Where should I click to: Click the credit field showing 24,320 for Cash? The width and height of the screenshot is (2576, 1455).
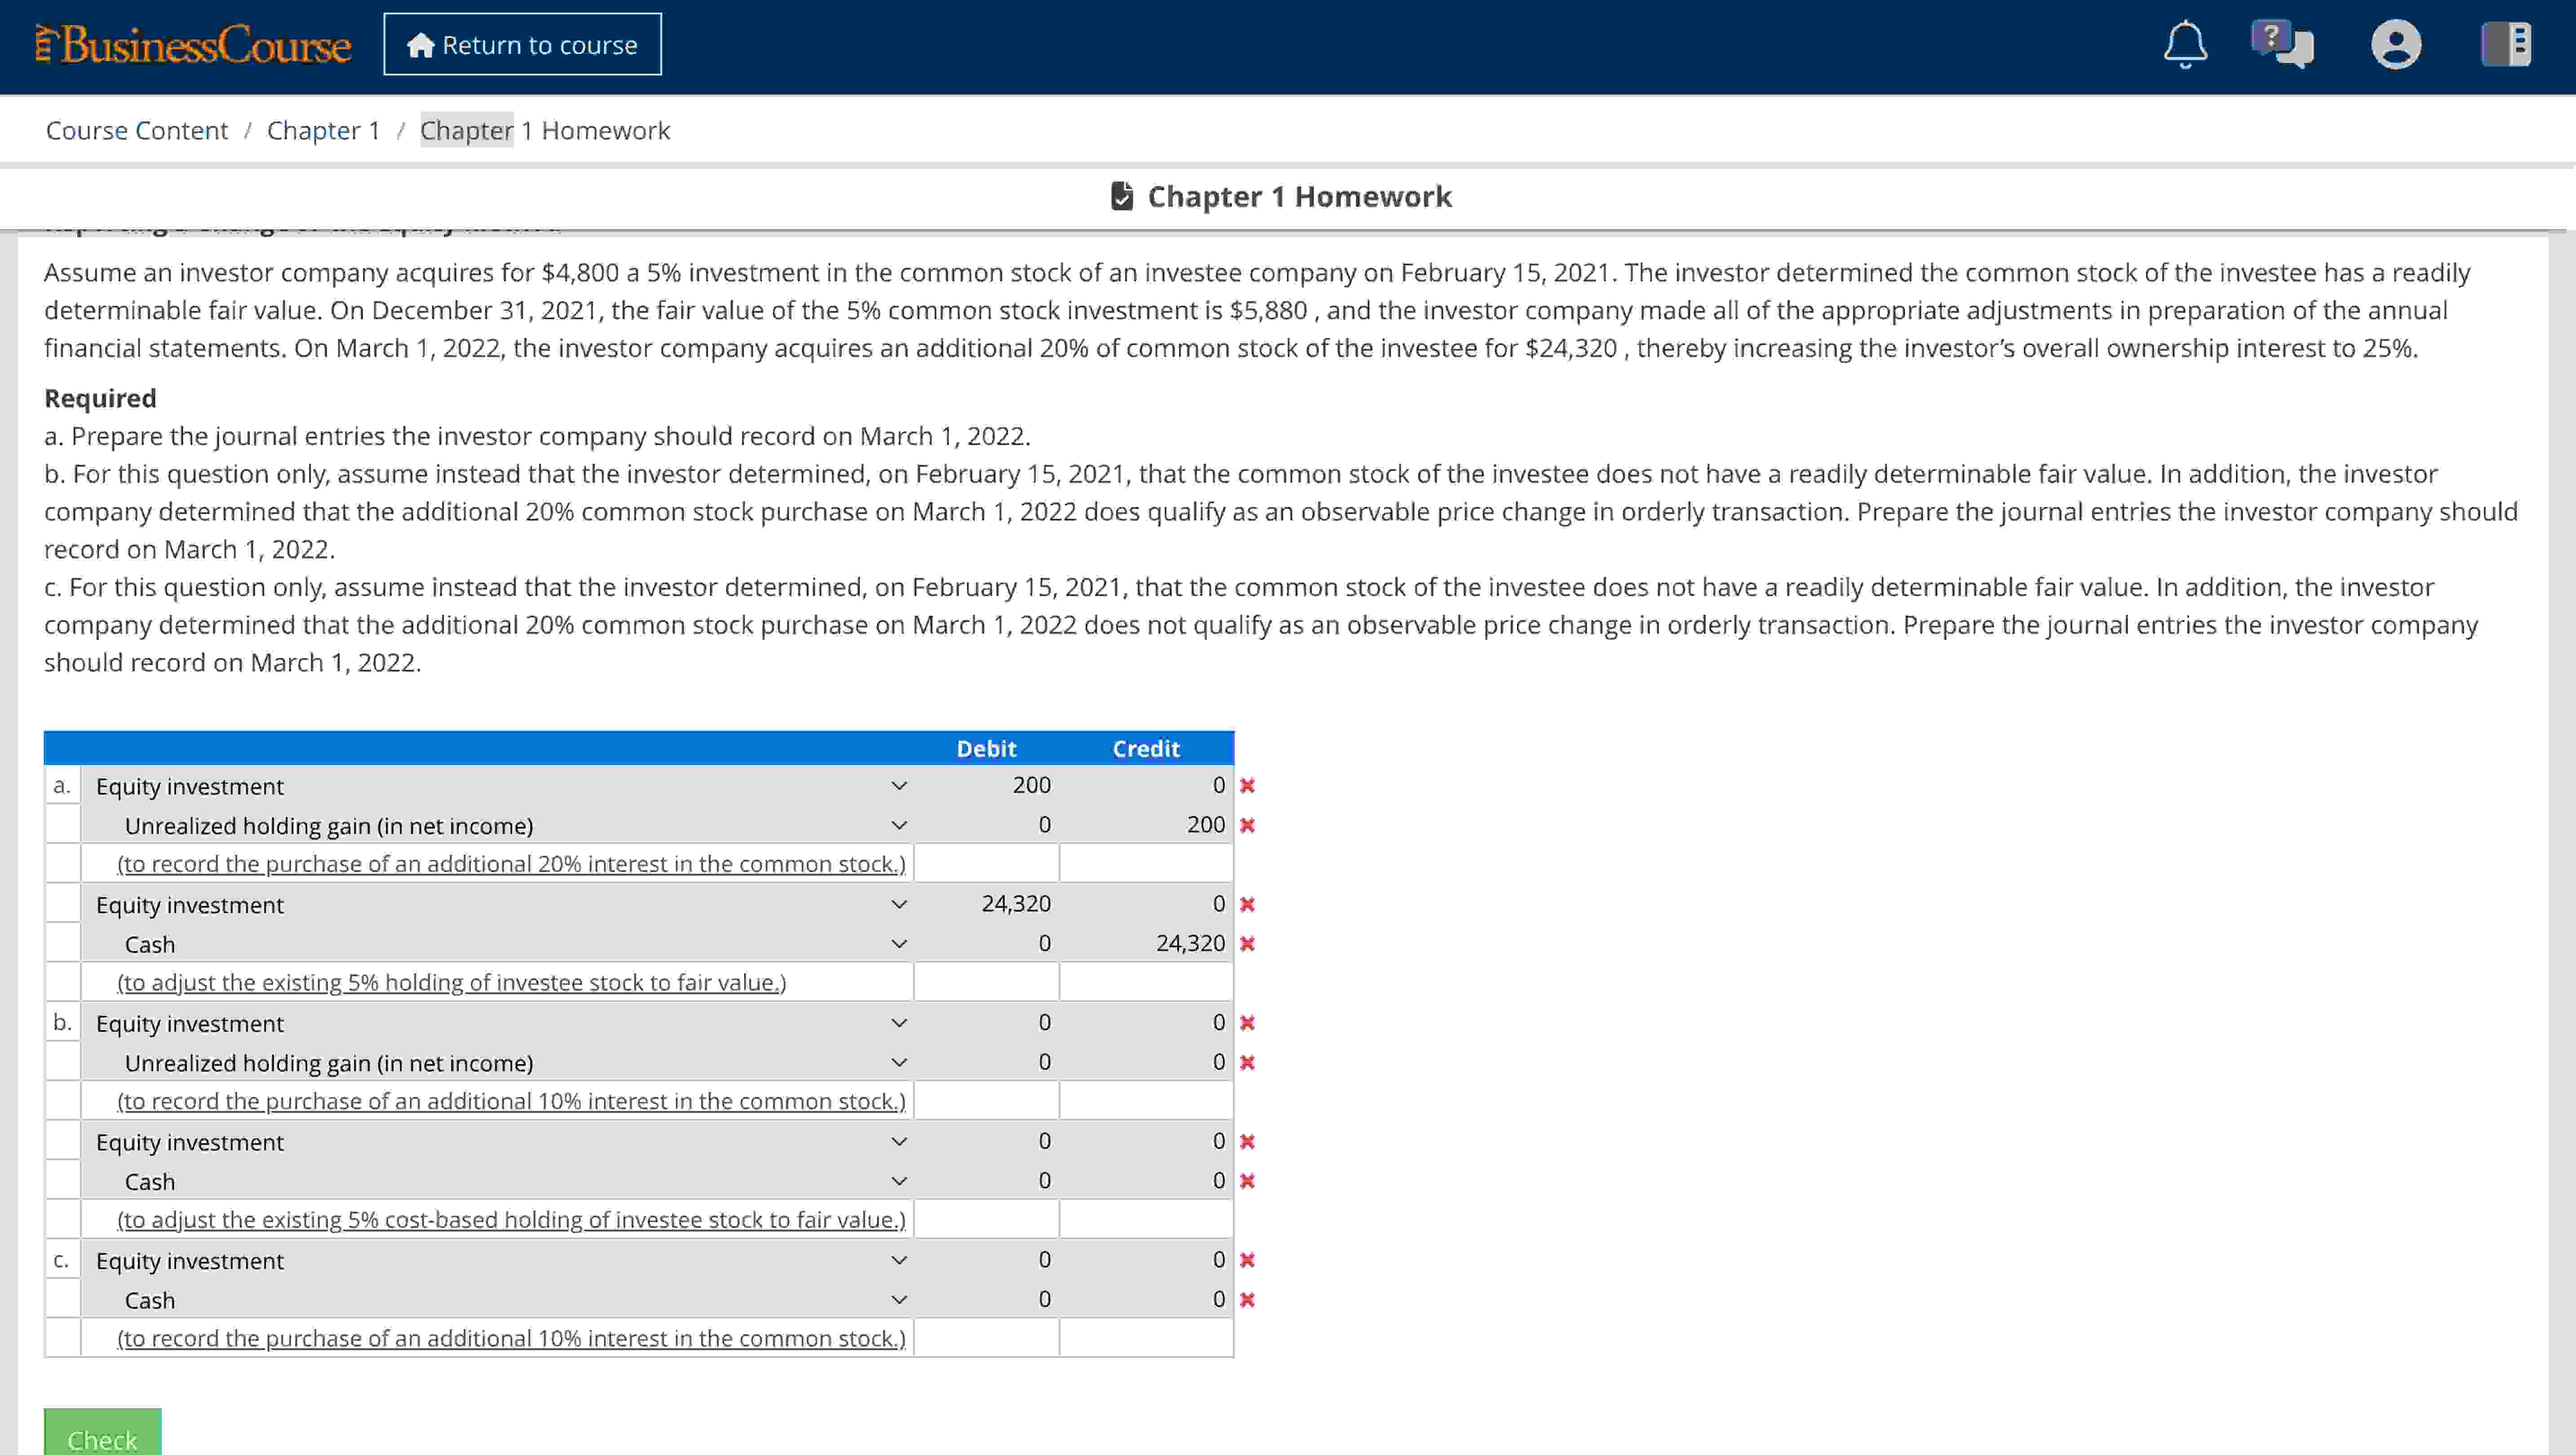click(1146, 944)
